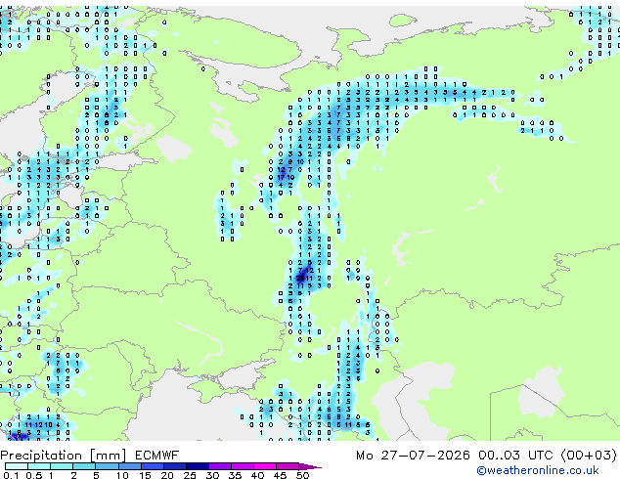This screenshot has width=620, height=479.
Task: Select the 5–10 mm legend color box
Action: (107, 466)
